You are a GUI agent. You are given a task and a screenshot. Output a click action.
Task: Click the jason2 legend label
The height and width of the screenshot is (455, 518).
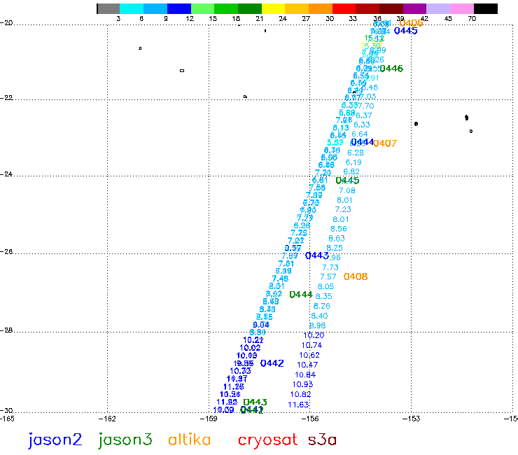click(55, 440)
